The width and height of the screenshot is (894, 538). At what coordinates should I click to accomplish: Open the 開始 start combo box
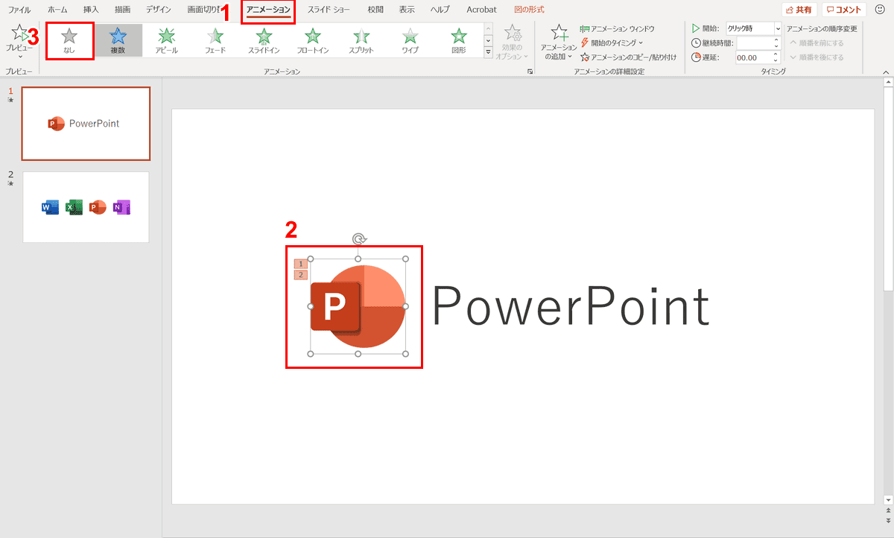pyautogui.click(x=754, y=28)
